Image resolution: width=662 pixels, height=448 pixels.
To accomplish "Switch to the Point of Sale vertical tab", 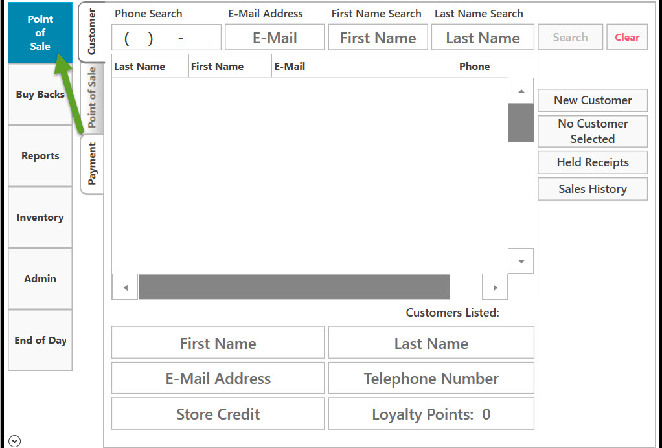I will click(x=91, y=98).
